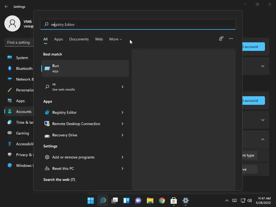Click the Add or remove programs gear icon
Image resolution: width=276 pixels, height=207 pixels.
[47, 157]
